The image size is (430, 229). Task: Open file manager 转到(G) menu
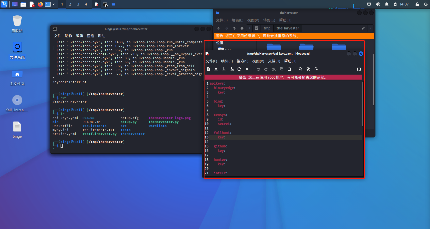click(x=269, y=20)
